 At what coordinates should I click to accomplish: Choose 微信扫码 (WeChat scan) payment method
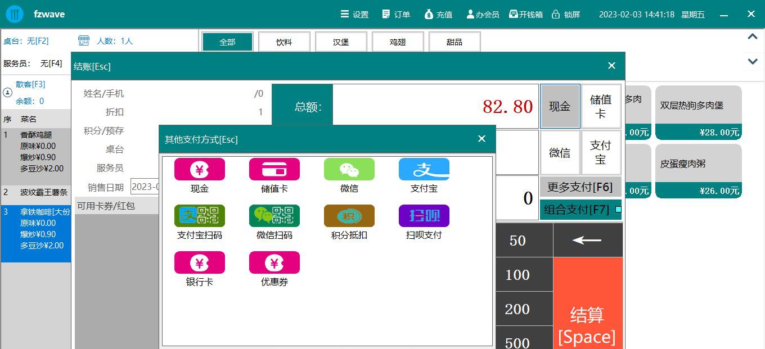click(x=274, y=216)
